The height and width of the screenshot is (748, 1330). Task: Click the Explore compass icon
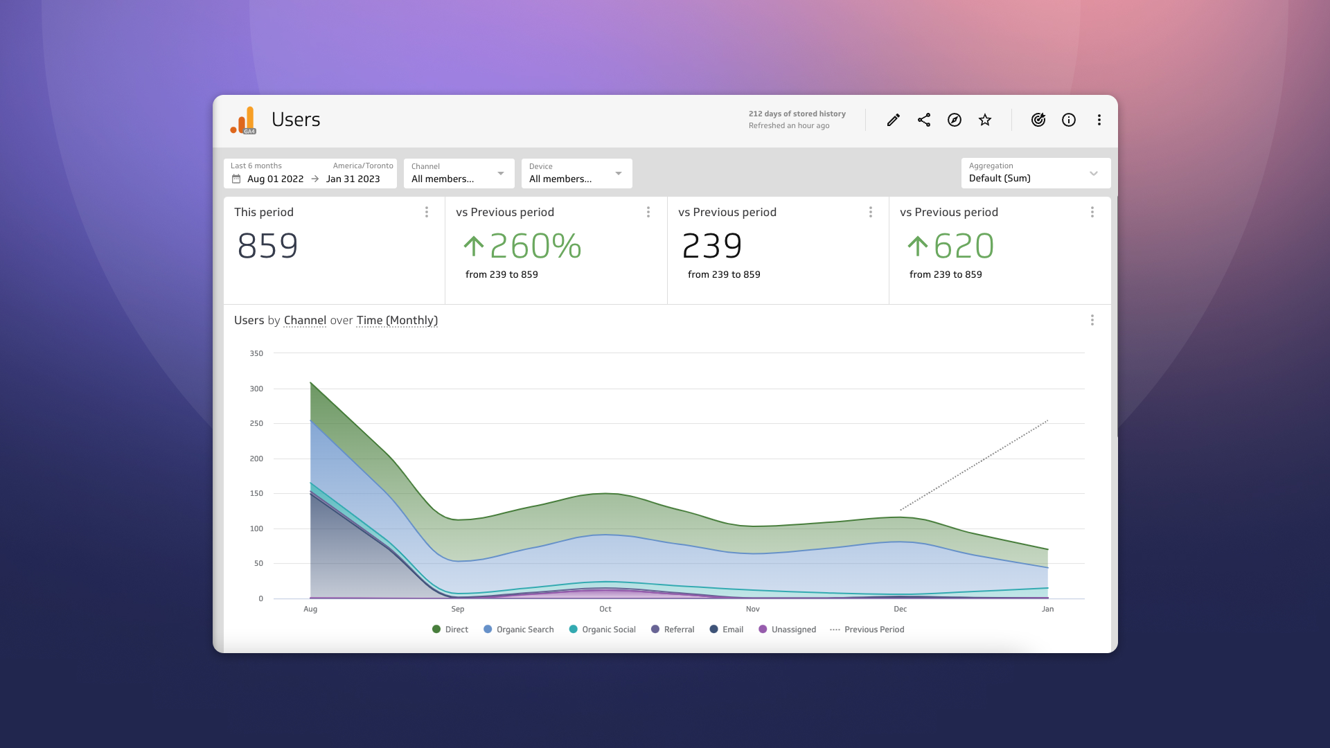[x=955, y=119]
